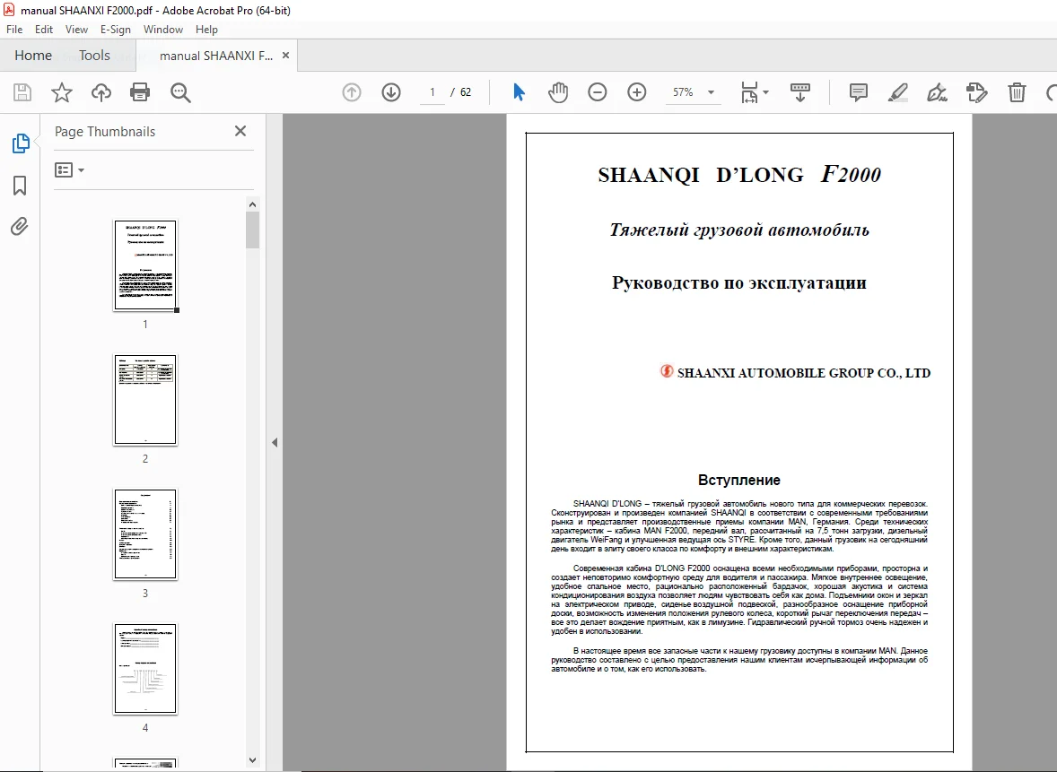Image resolution: width=1057 pixels, height=772 pixels.
Task: Click the scrolling mode keyboard icon
Action: [x=800, y=92]
